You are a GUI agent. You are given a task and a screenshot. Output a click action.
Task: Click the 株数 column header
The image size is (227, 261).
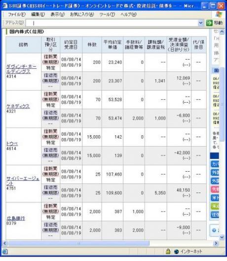pos(92,44)
